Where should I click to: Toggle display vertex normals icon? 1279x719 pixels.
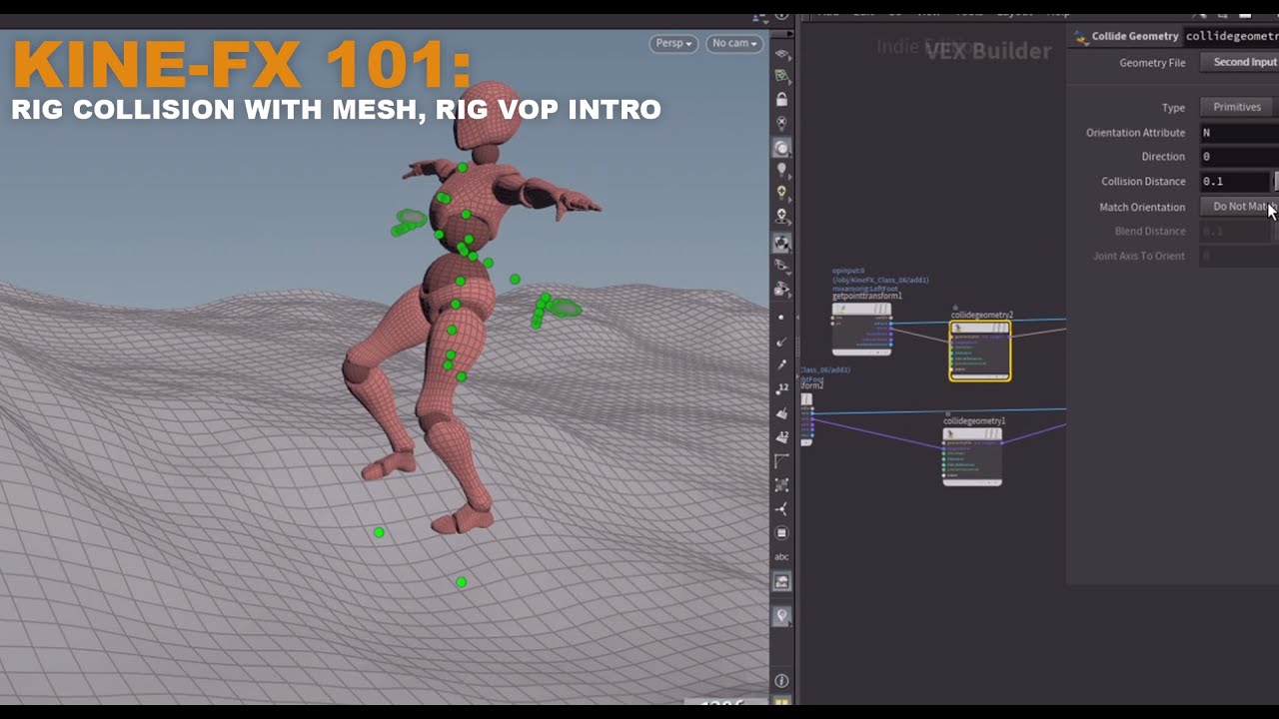[782, 508]
